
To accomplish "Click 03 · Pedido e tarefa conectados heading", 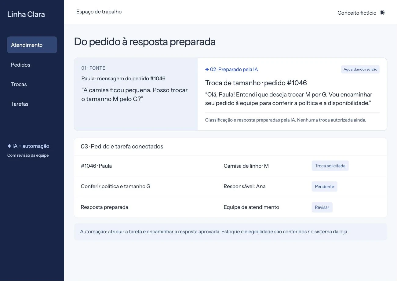I will pos(122,147).
